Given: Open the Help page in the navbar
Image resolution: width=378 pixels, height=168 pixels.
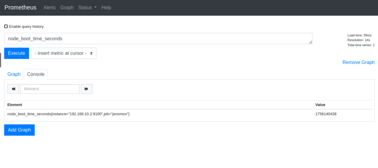Looking at the screenshot, I should [106, 7].
